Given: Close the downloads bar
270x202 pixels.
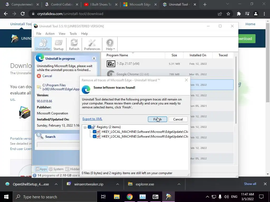Looking at the screenshot, I should pos(265,184).
